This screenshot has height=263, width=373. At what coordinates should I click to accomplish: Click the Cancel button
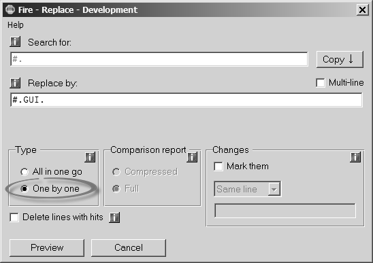129,248
